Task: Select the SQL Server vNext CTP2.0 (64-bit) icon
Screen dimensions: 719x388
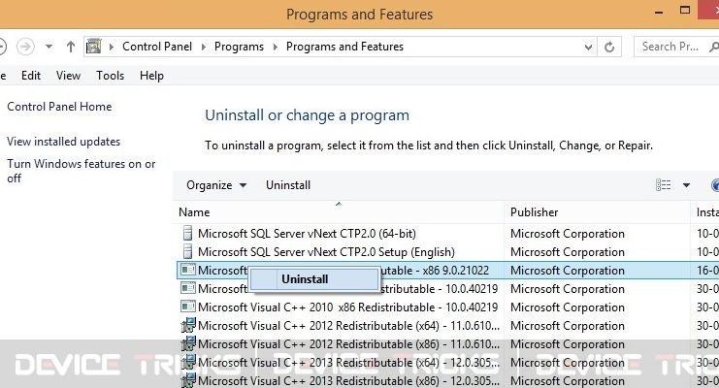Action: (187, 234)
